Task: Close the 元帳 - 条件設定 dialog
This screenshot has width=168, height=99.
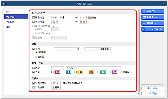Action: point(163,4)
